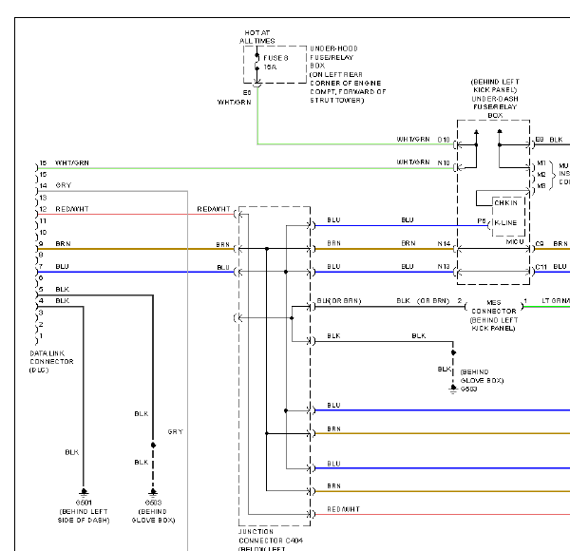Click the GRY label on the lower vertical wire
This screenshot has width=570, height=551.
(175, 432)
